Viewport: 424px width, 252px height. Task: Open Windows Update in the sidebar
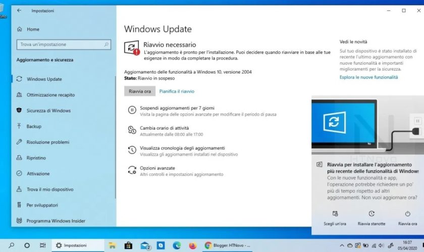point(44,79)
